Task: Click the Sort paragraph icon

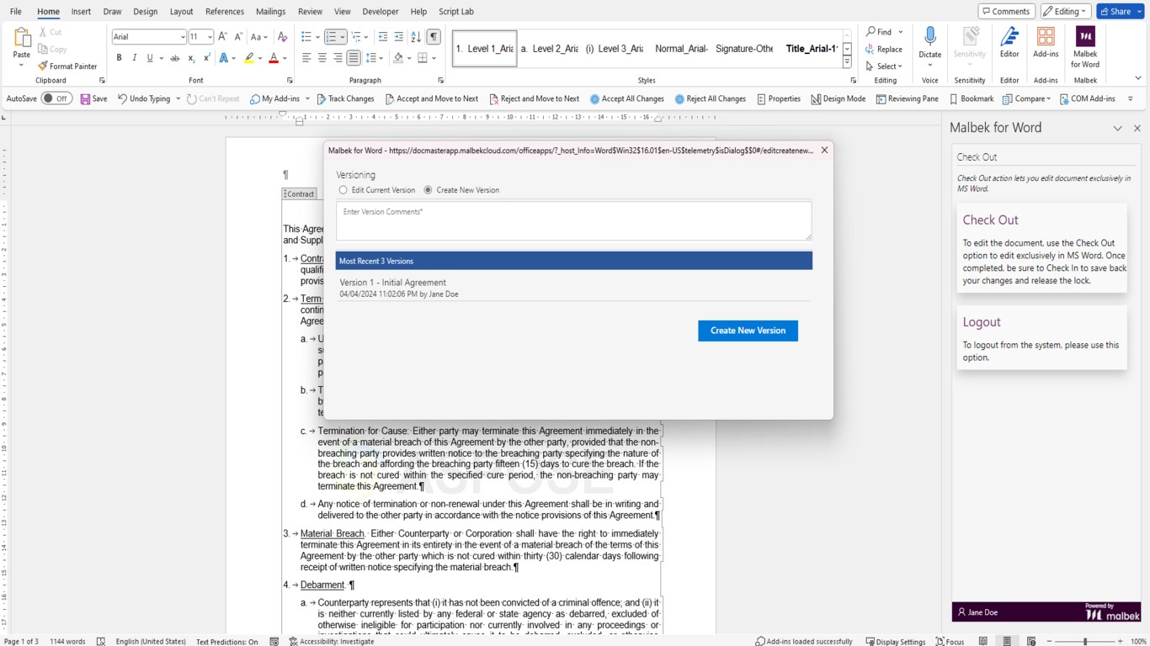Action: point(416,37)
